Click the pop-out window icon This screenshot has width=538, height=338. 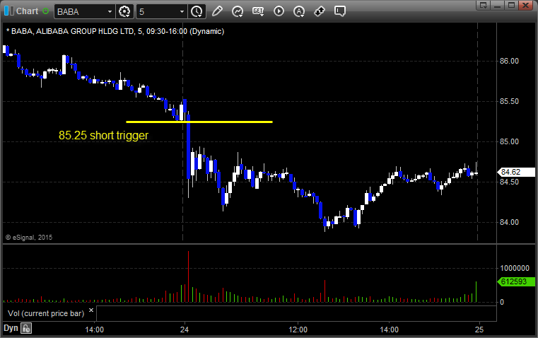484,5
